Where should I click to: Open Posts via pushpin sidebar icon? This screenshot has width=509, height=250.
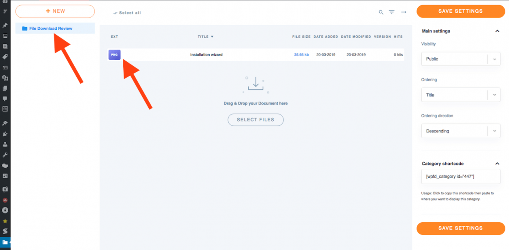pyautogui.click(x=5, y=25)
